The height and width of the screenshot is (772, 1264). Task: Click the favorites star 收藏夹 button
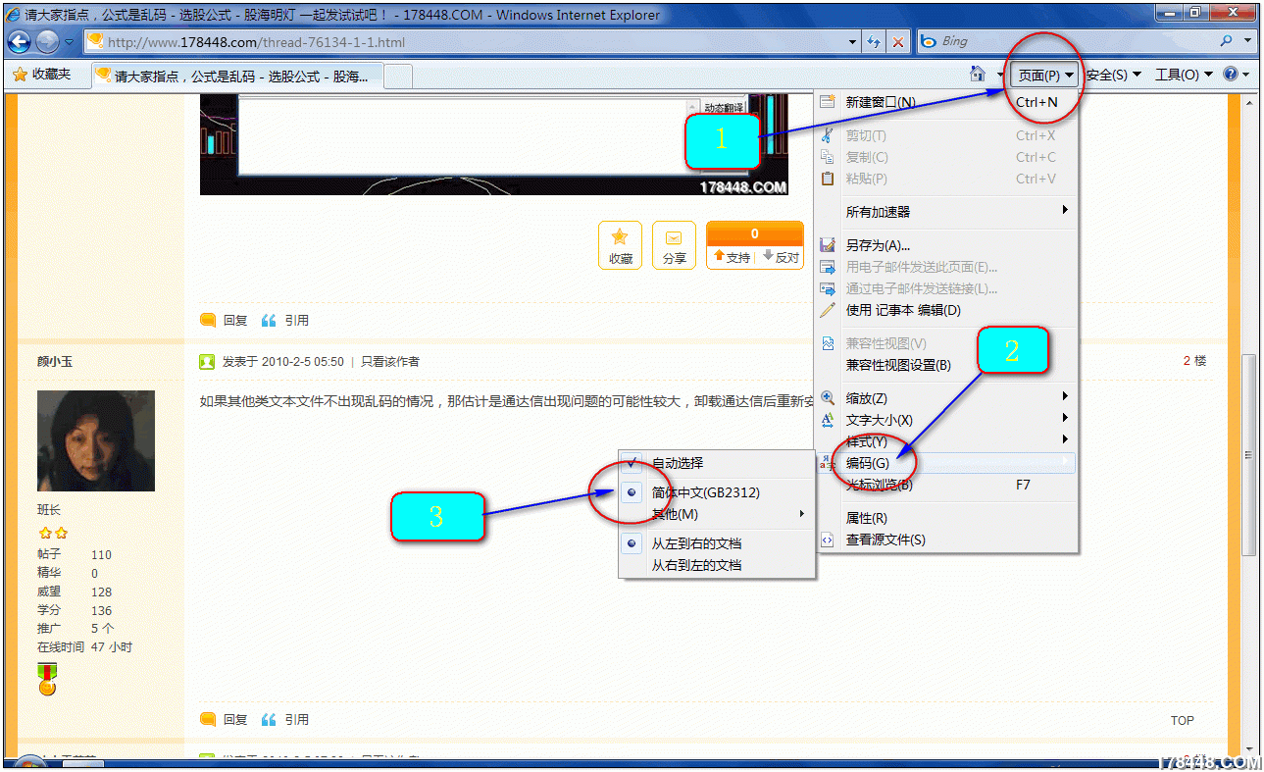pyautogui.click(x=41, y=75)
